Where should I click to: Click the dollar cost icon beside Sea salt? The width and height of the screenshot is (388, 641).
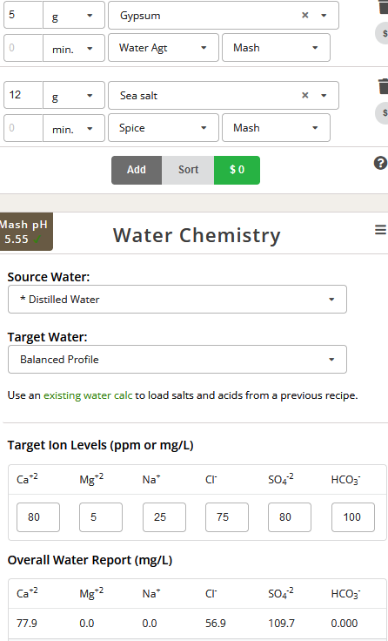coord(383,113)
